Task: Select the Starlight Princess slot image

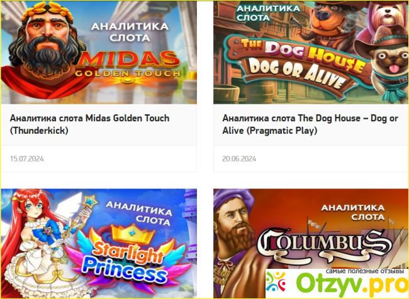Action: tap(99, 243)
